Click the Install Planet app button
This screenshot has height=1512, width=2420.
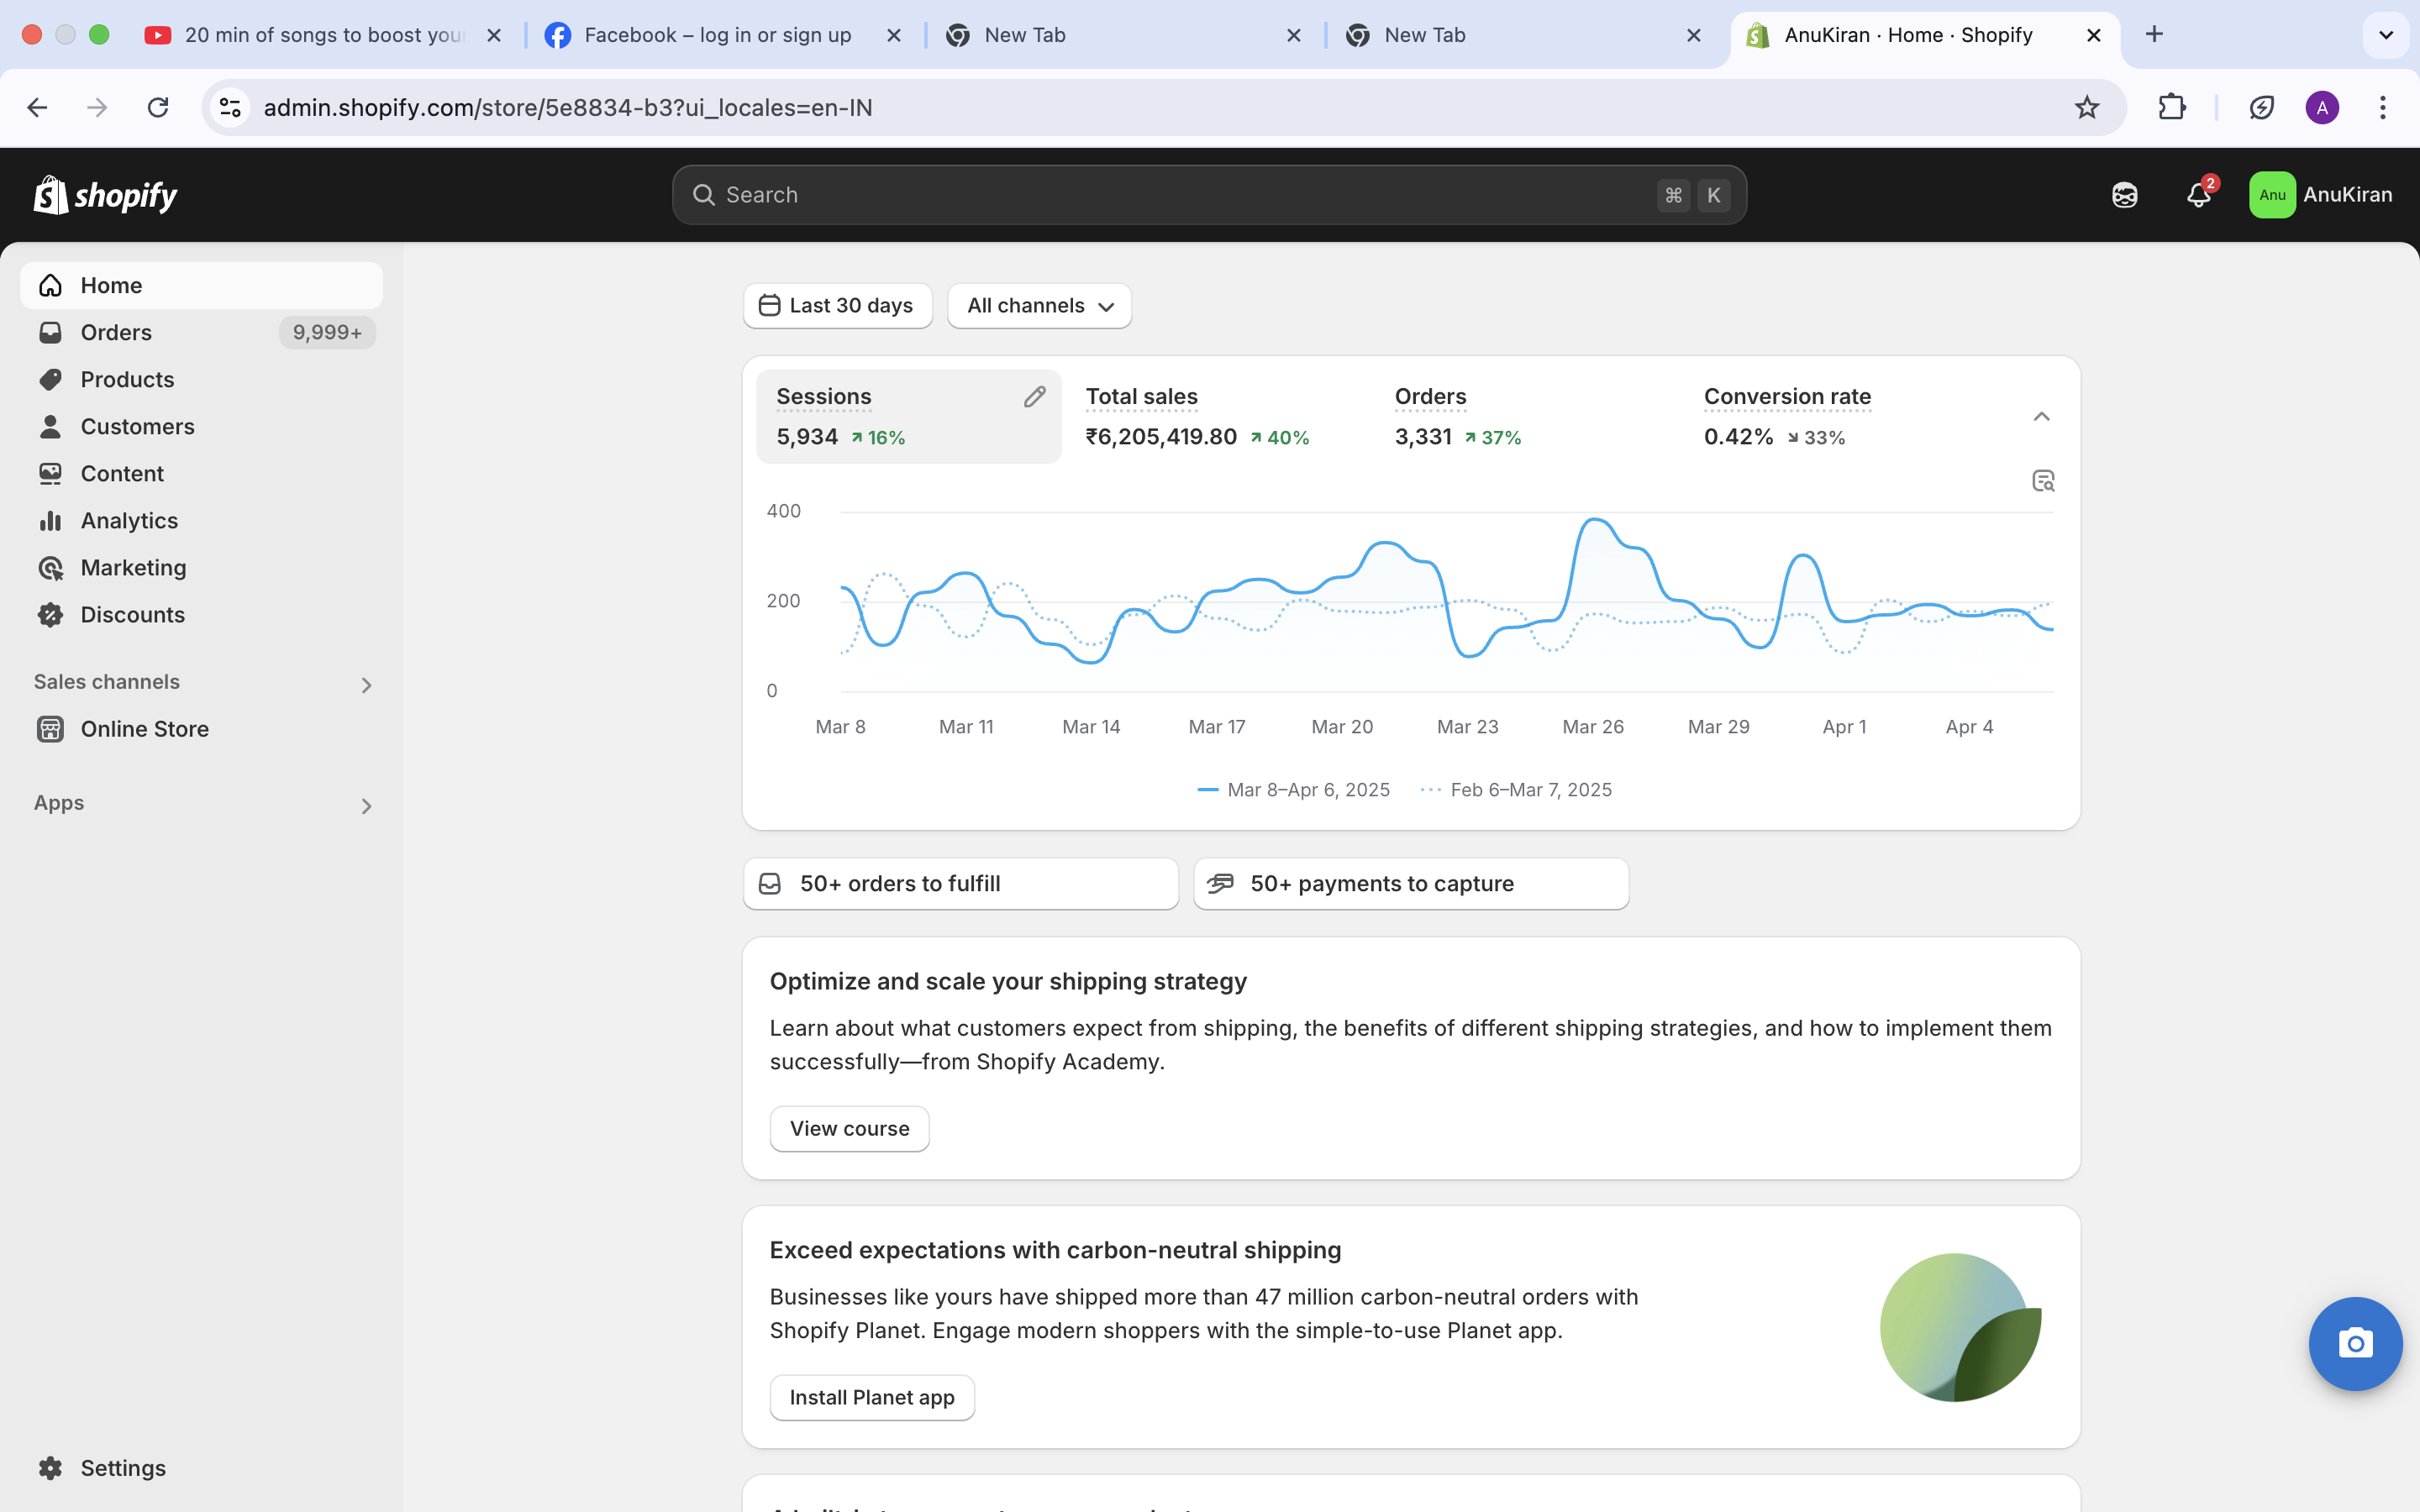pyautogui.click(x=871, y=1397)
